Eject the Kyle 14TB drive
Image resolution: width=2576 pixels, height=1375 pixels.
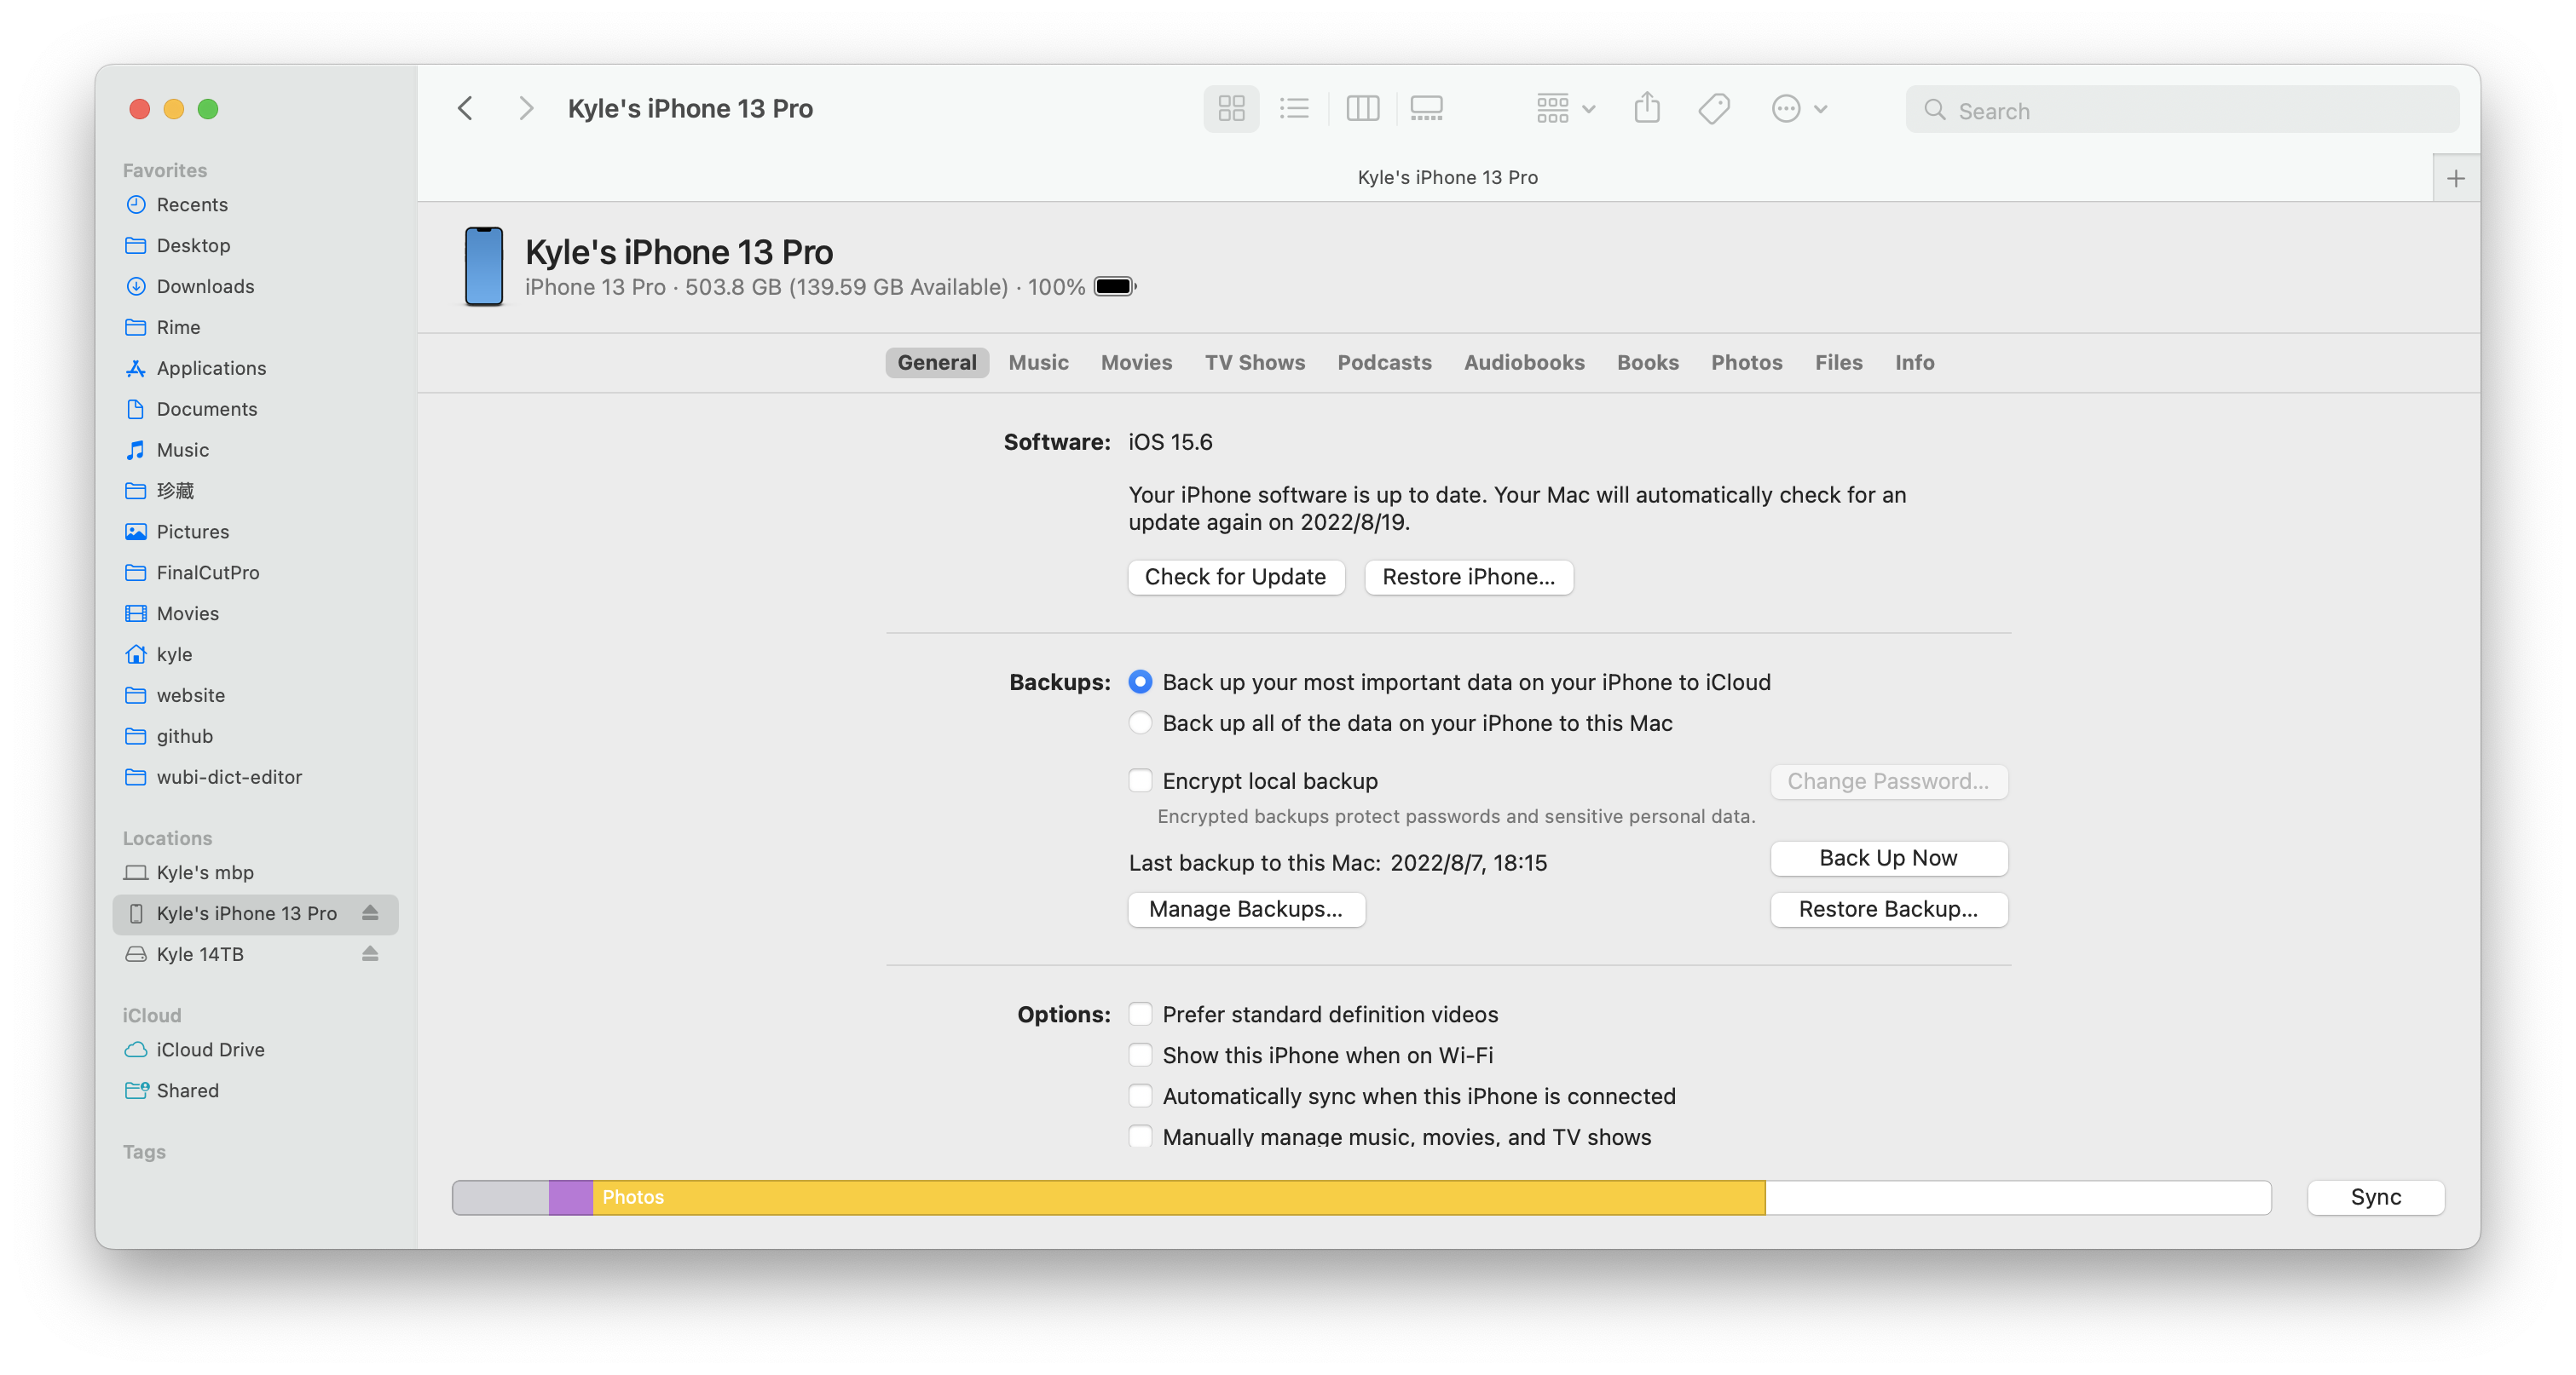point(370,953)
